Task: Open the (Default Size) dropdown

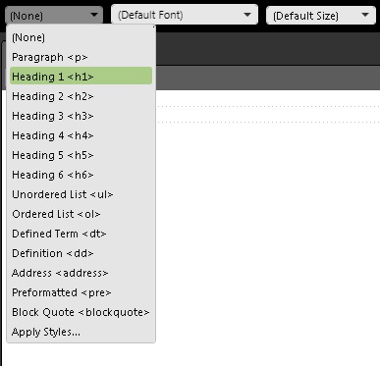Action: point(321,15)
